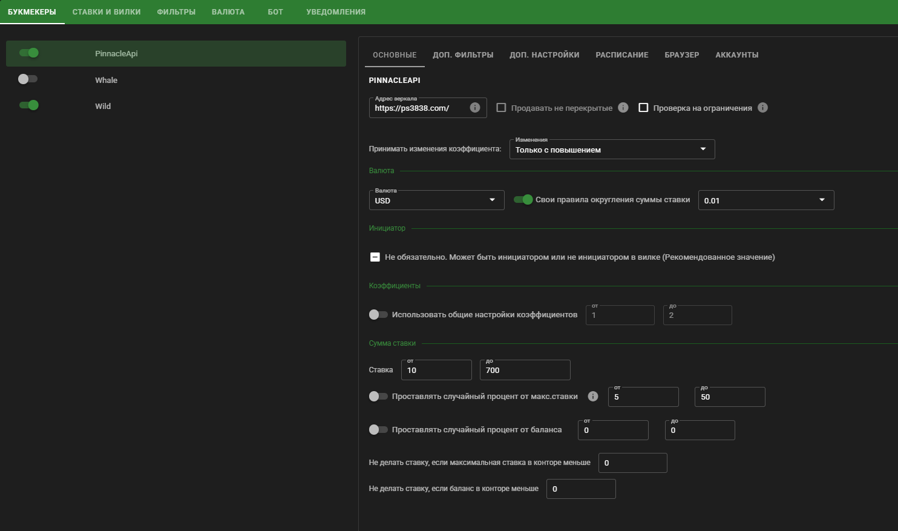The image size is (898, 531).
Task: Go to the 'БРАУЗЕР' tab
Action: (x=681, y=55)
